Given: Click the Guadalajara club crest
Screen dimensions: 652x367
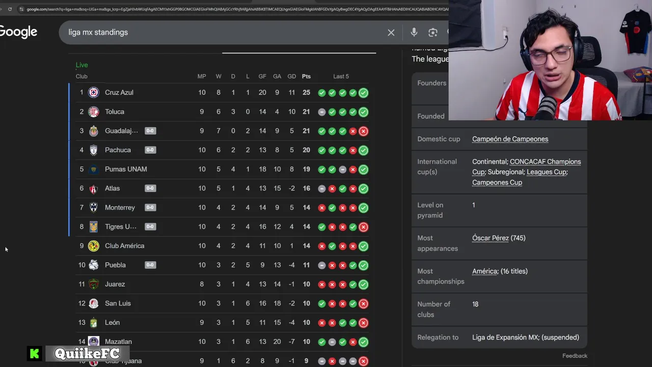Looking at the screenshot, I should click(x=93, y=131).
